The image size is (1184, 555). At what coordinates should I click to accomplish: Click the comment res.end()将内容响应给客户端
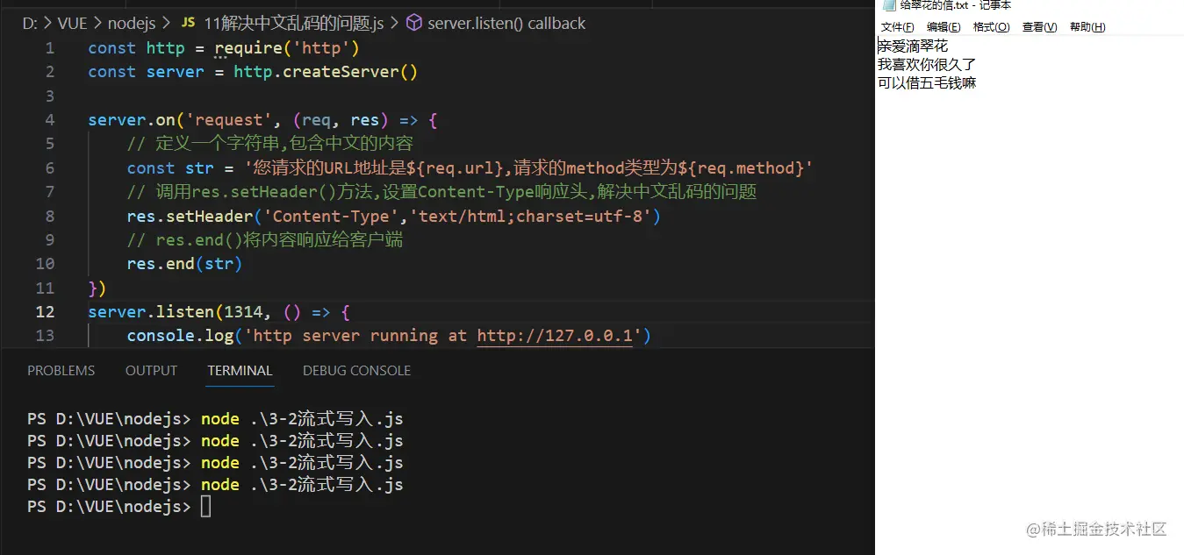(265, 239)
